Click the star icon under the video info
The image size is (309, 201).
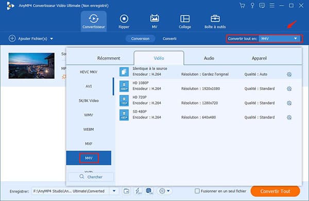click(x=64, y=76)
